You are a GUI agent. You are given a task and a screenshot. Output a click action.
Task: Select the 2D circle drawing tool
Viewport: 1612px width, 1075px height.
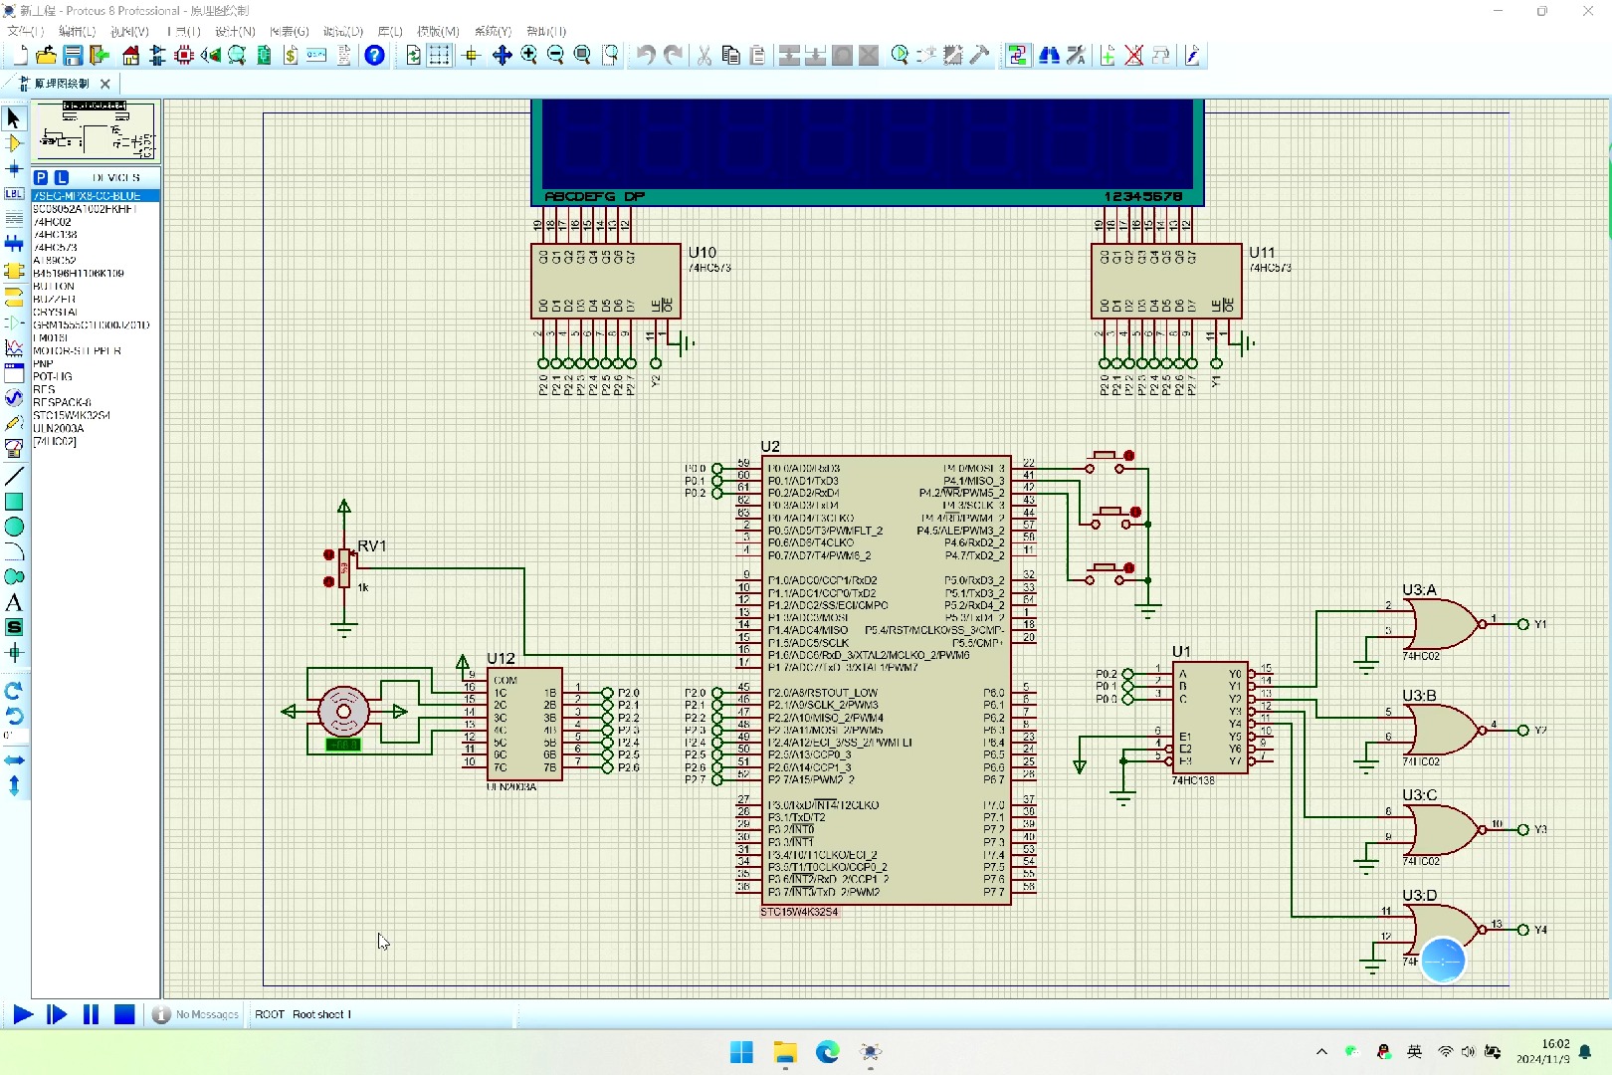[x=14, y=527]
